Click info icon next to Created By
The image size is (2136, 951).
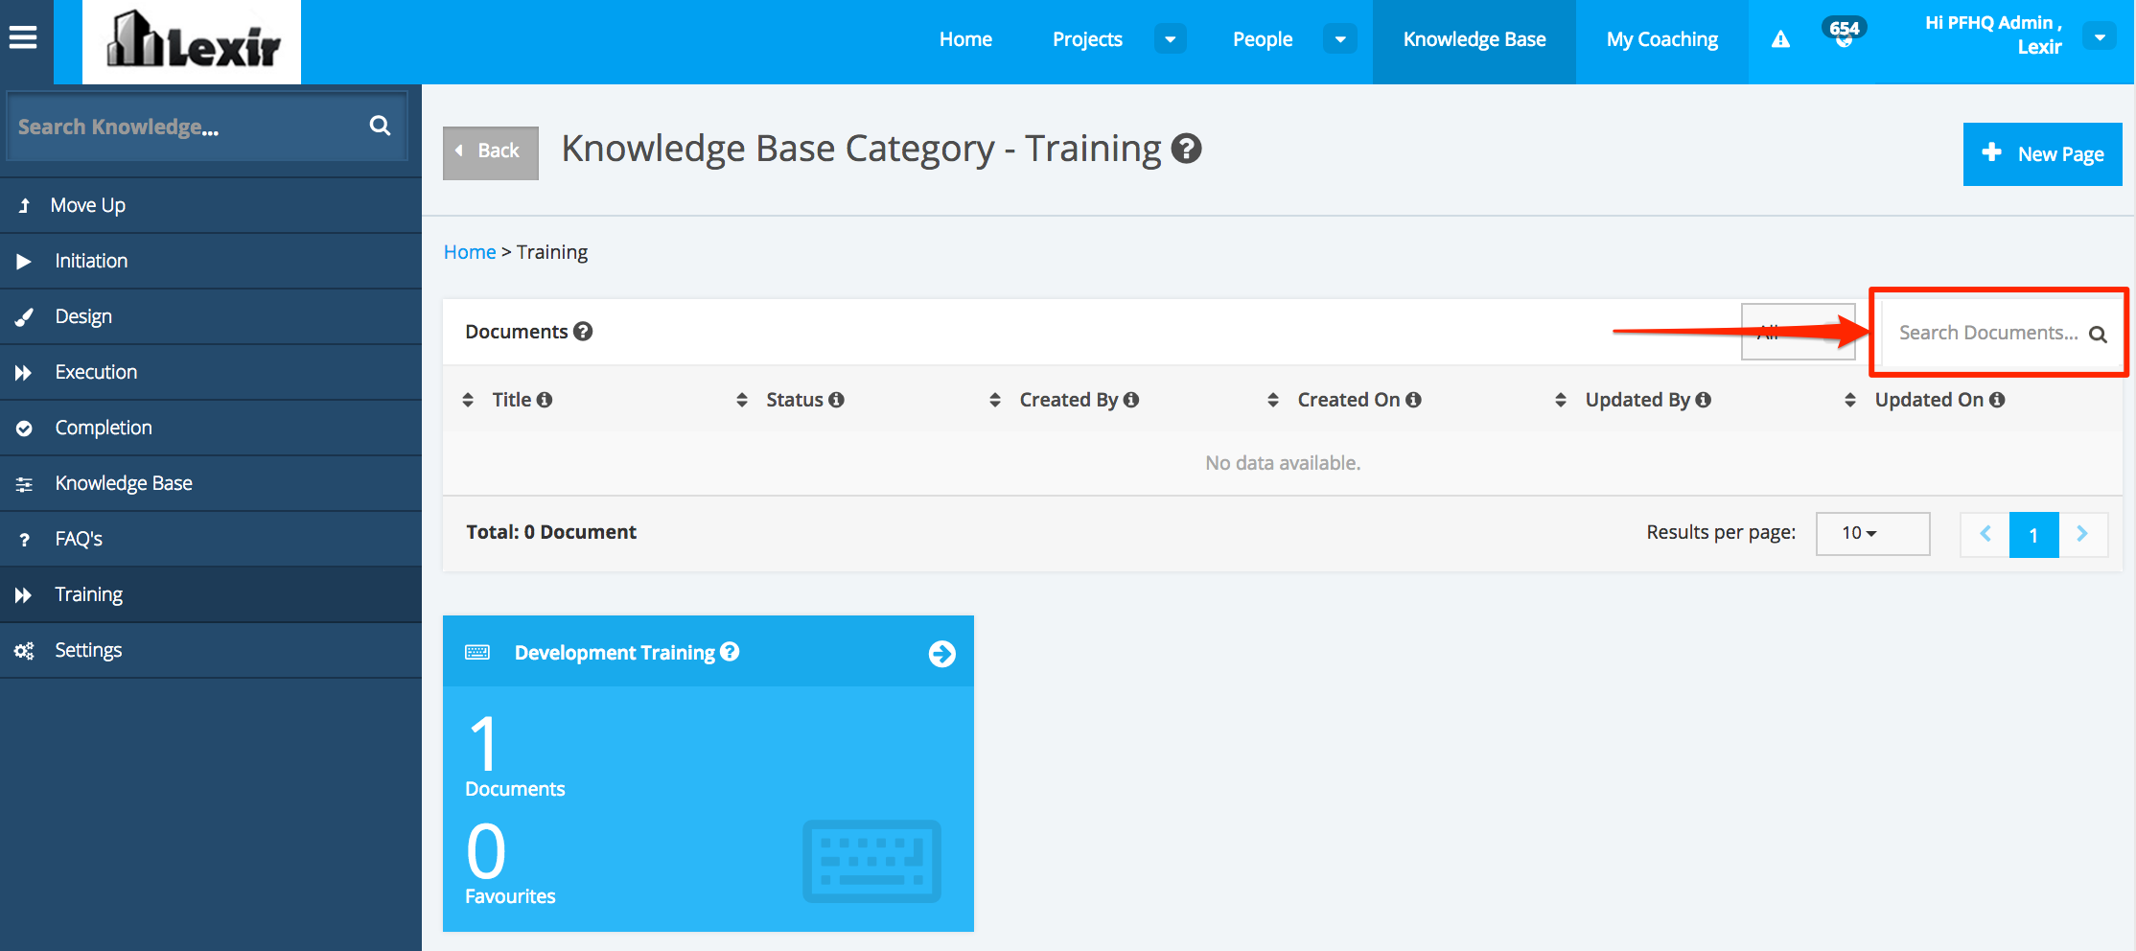1131,400
